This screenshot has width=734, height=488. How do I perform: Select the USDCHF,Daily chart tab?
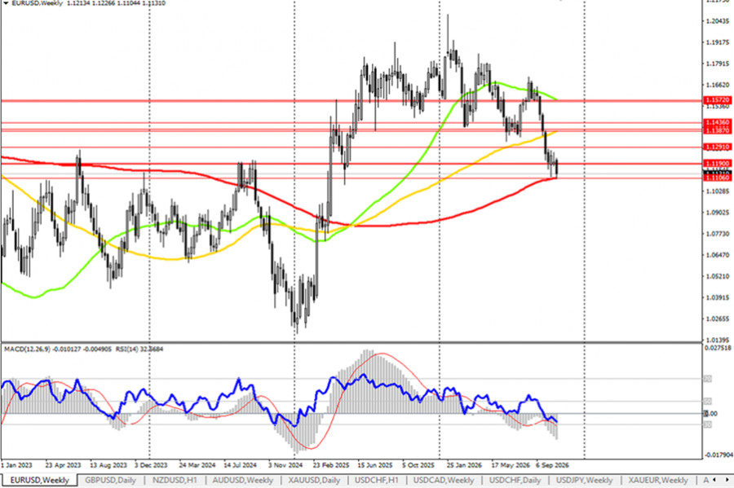(x=515, y=480)
